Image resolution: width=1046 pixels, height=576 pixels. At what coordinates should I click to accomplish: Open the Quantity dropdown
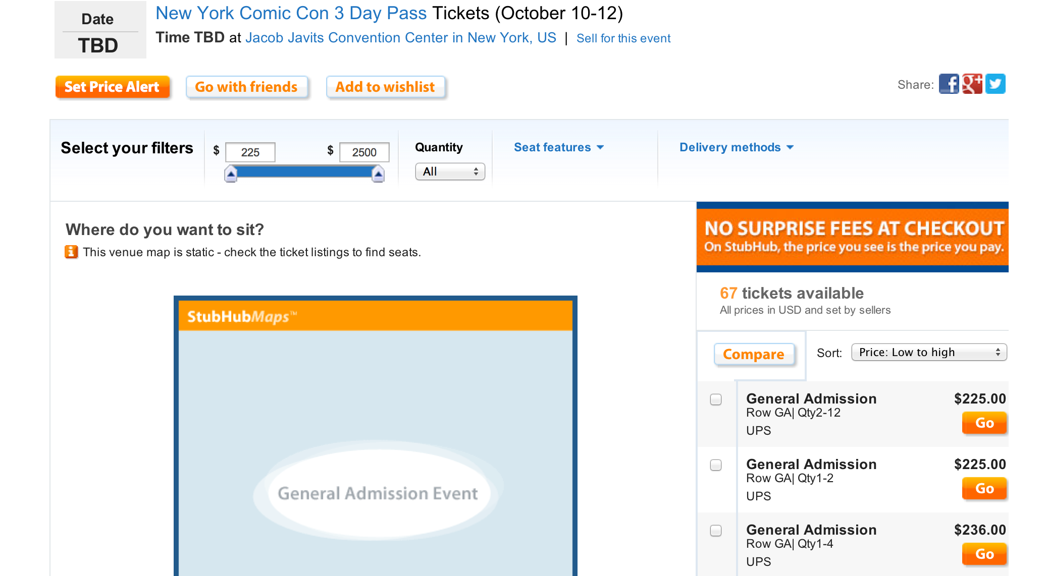[x=450, y=171]
